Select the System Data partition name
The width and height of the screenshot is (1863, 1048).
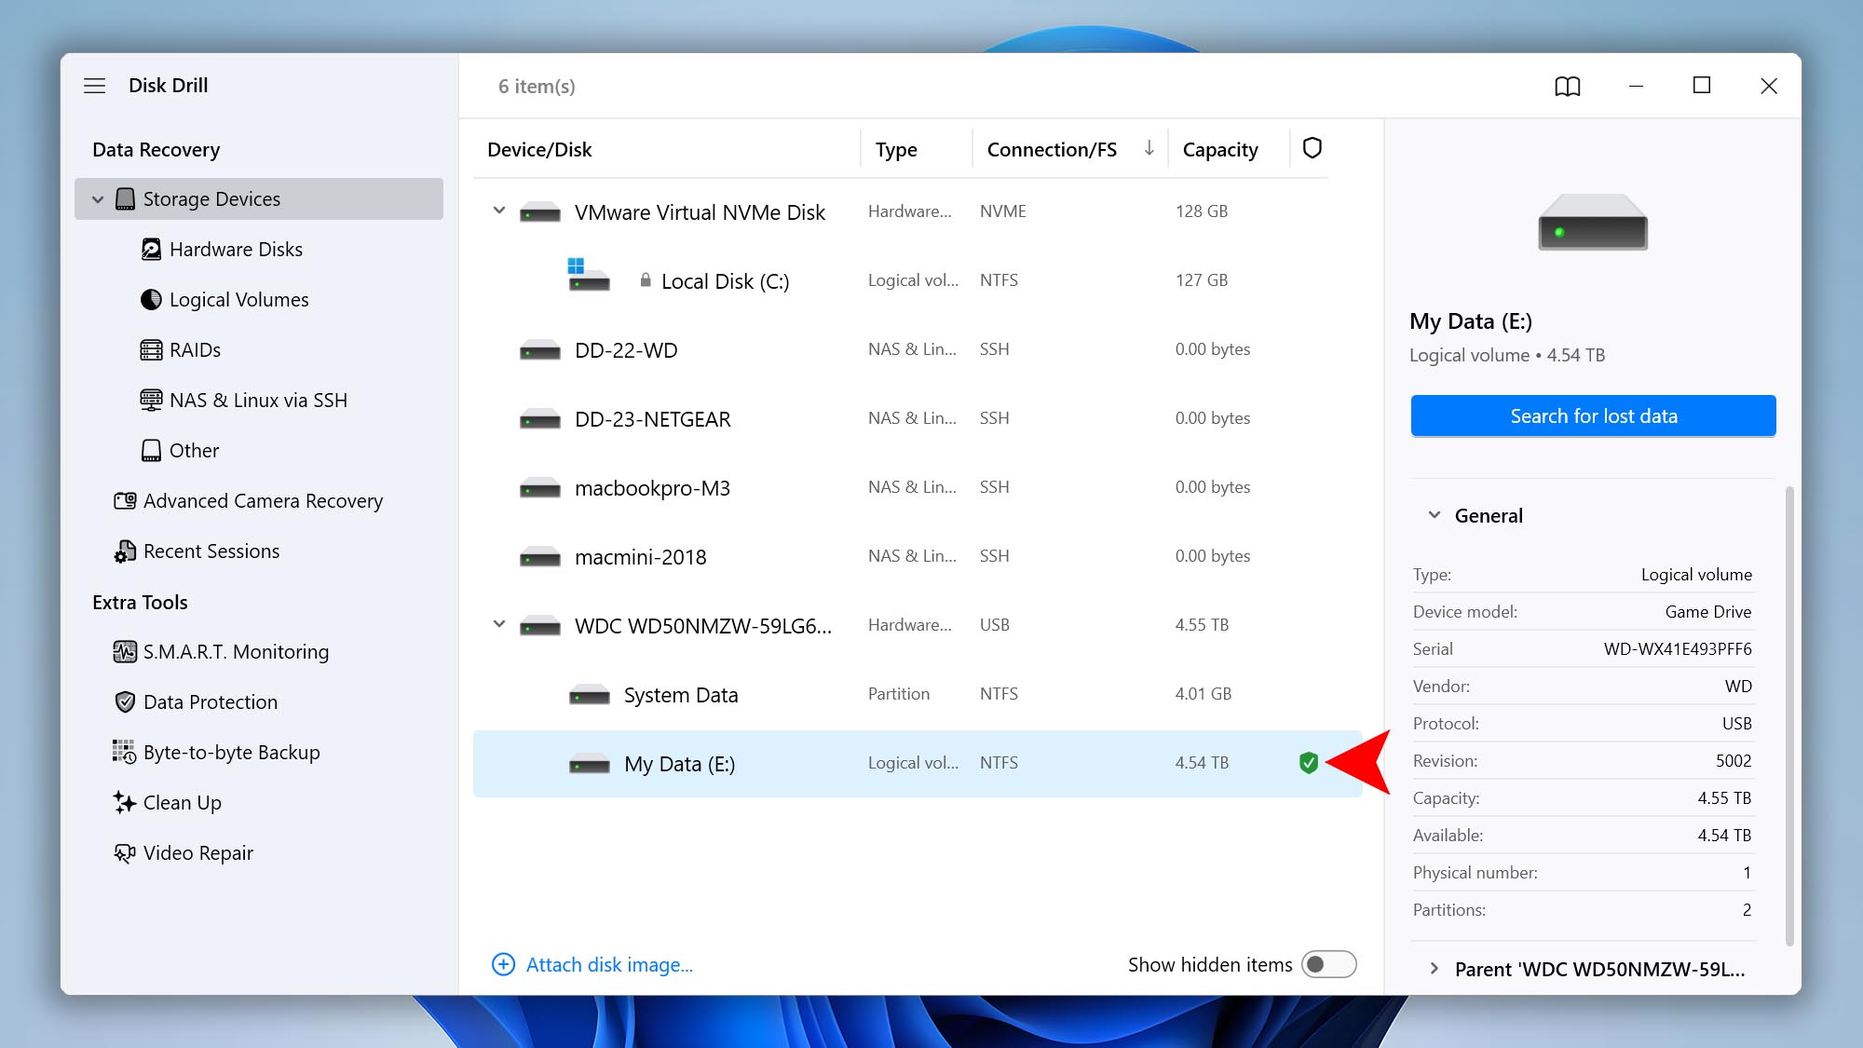(x=681, y=695)
